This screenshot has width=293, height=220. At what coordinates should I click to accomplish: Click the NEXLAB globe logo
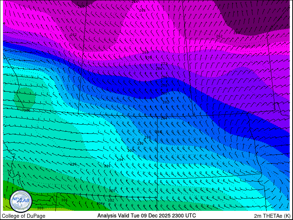(x=21, y=201)
